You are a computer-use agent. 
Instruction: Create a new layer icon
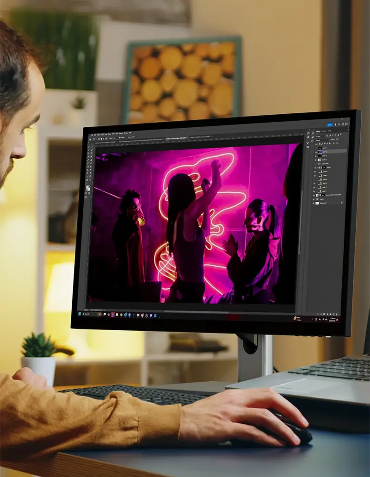tap(333, 314)
